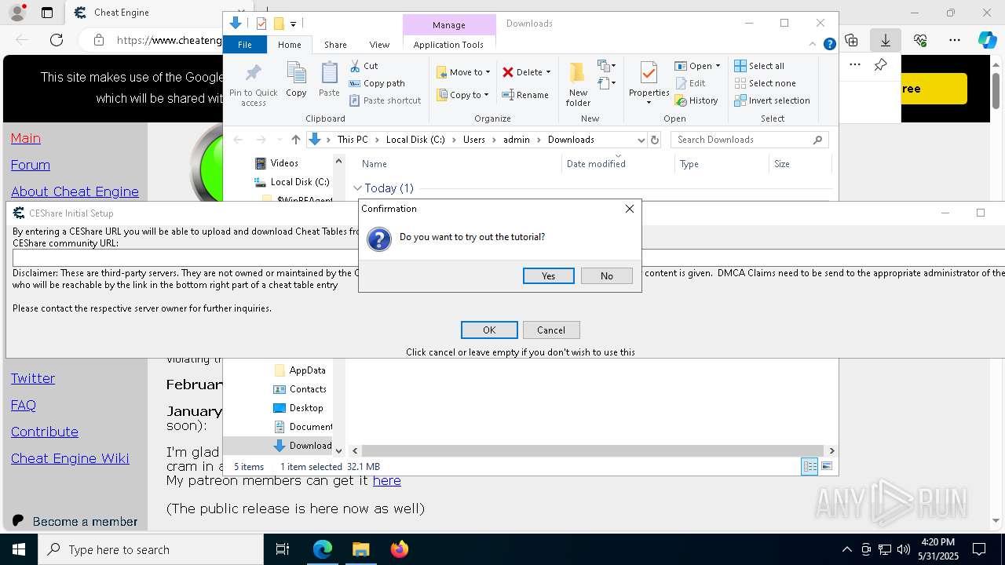The image size is (1005, 565).
Task: Click the History icon
Action: [681, 100]
